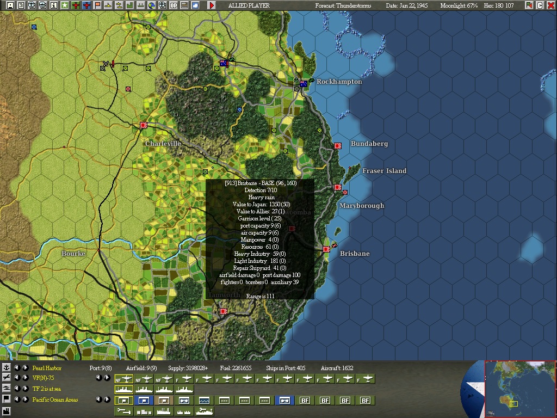Select the last BF base force unit
Screen dimensions: 557x418
(366, 401)
